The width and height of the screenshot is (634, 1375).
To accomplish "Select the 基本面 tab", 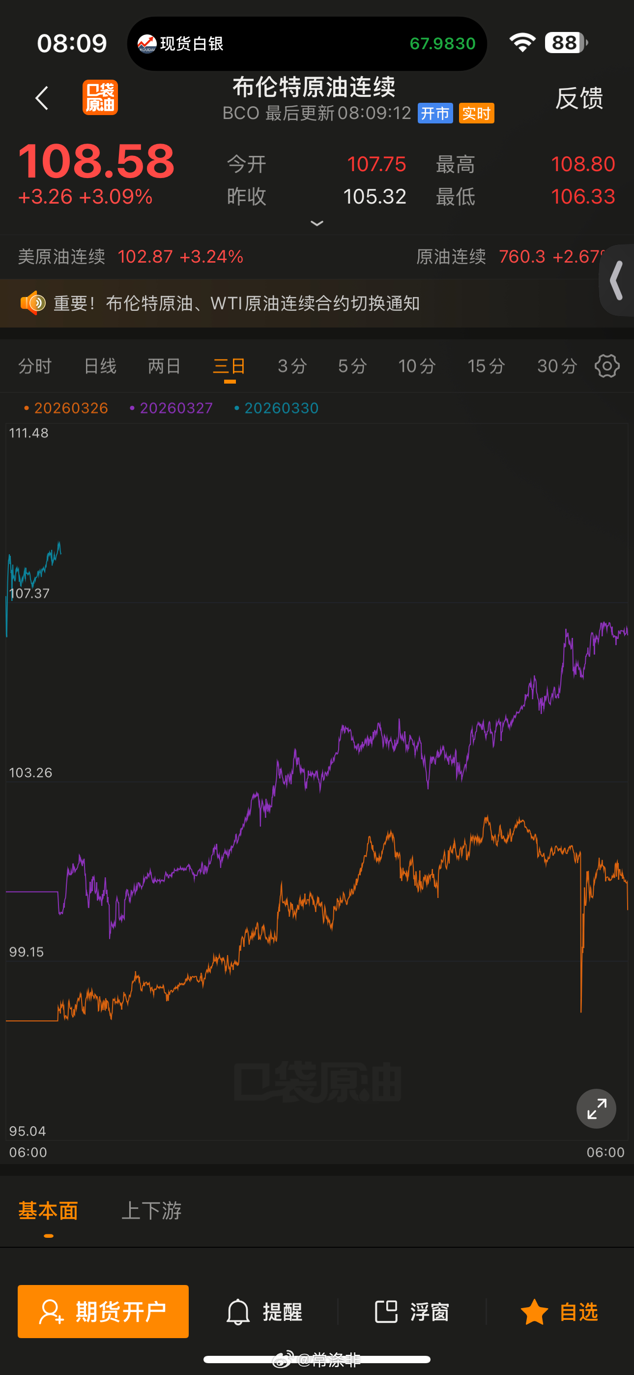I will click(48, 1211).
